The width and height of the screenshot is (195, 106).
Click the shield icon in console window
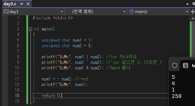(175, 65)
